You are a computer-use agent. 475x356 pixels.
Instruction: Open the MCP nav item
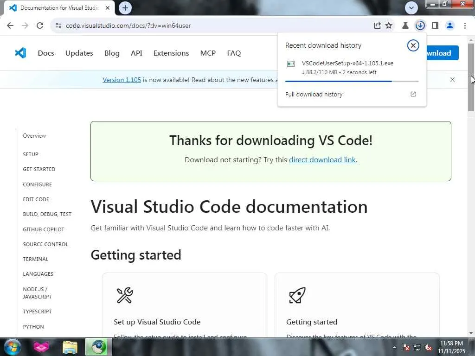208,53
